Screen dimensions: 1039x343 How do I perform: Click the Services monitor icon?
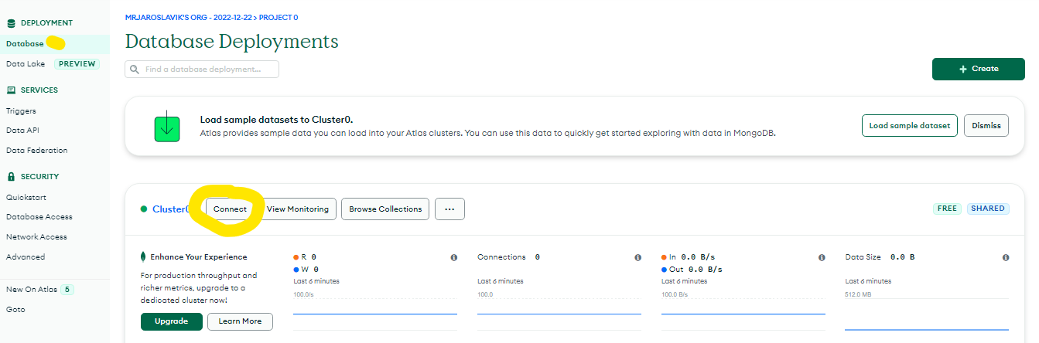pyautogui.click(x=11, y=90)
